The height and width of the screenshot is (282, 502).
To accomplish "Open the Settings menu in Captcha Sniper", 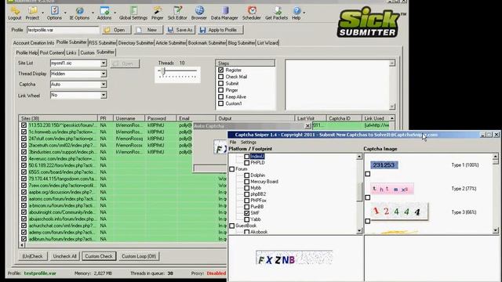I will pos(249,142).
